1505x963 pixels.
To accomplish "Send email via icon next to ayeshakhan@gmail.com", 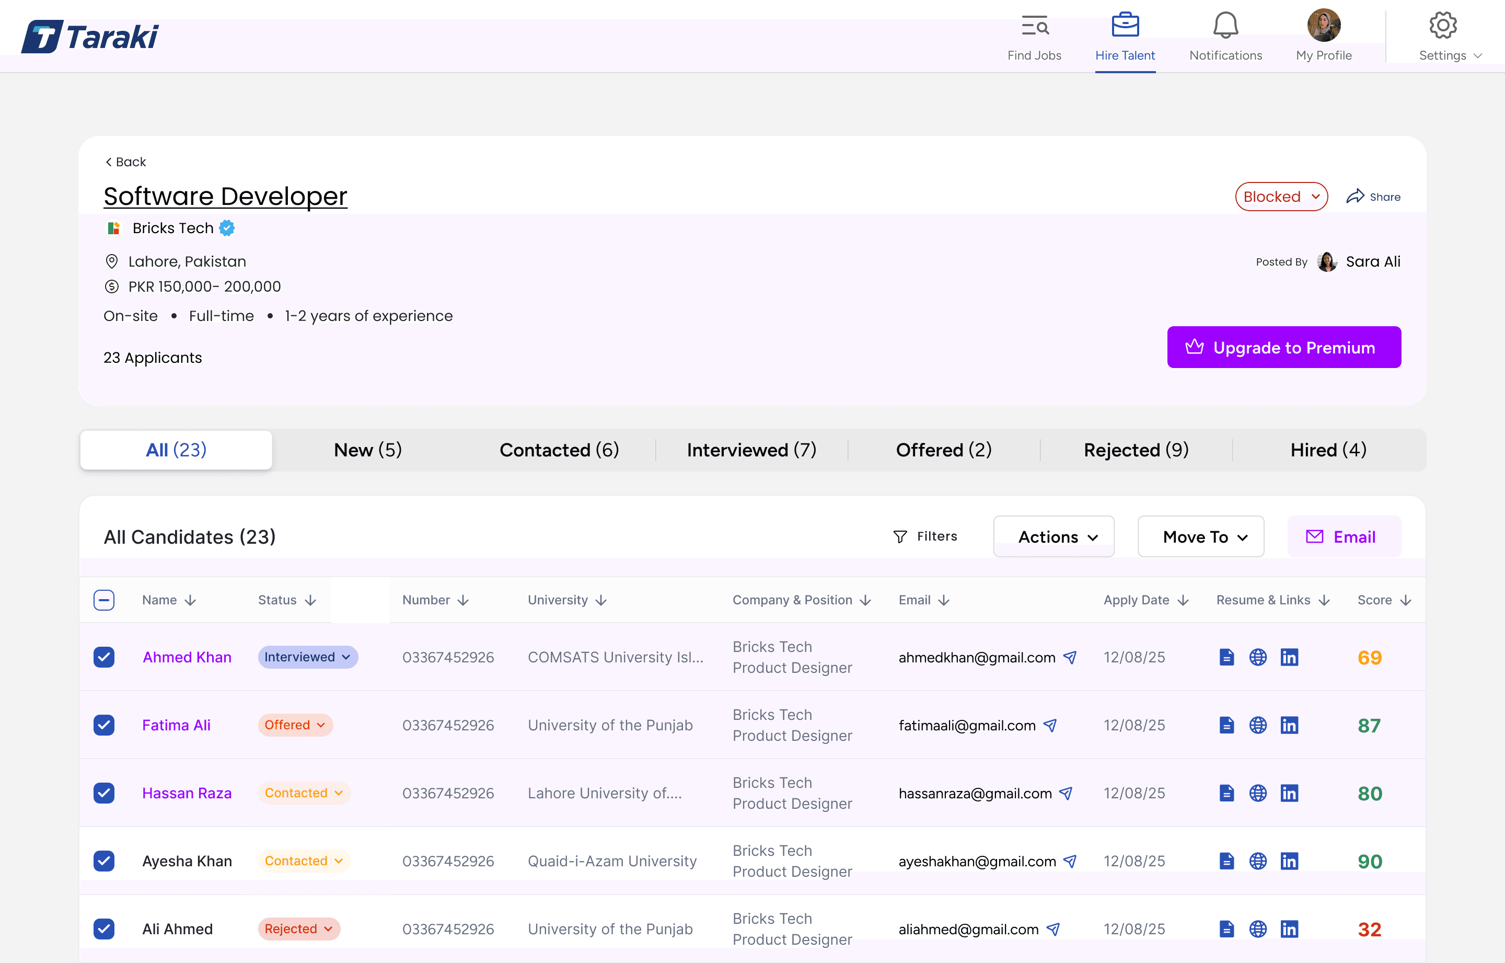I will tap(1070, 861).
